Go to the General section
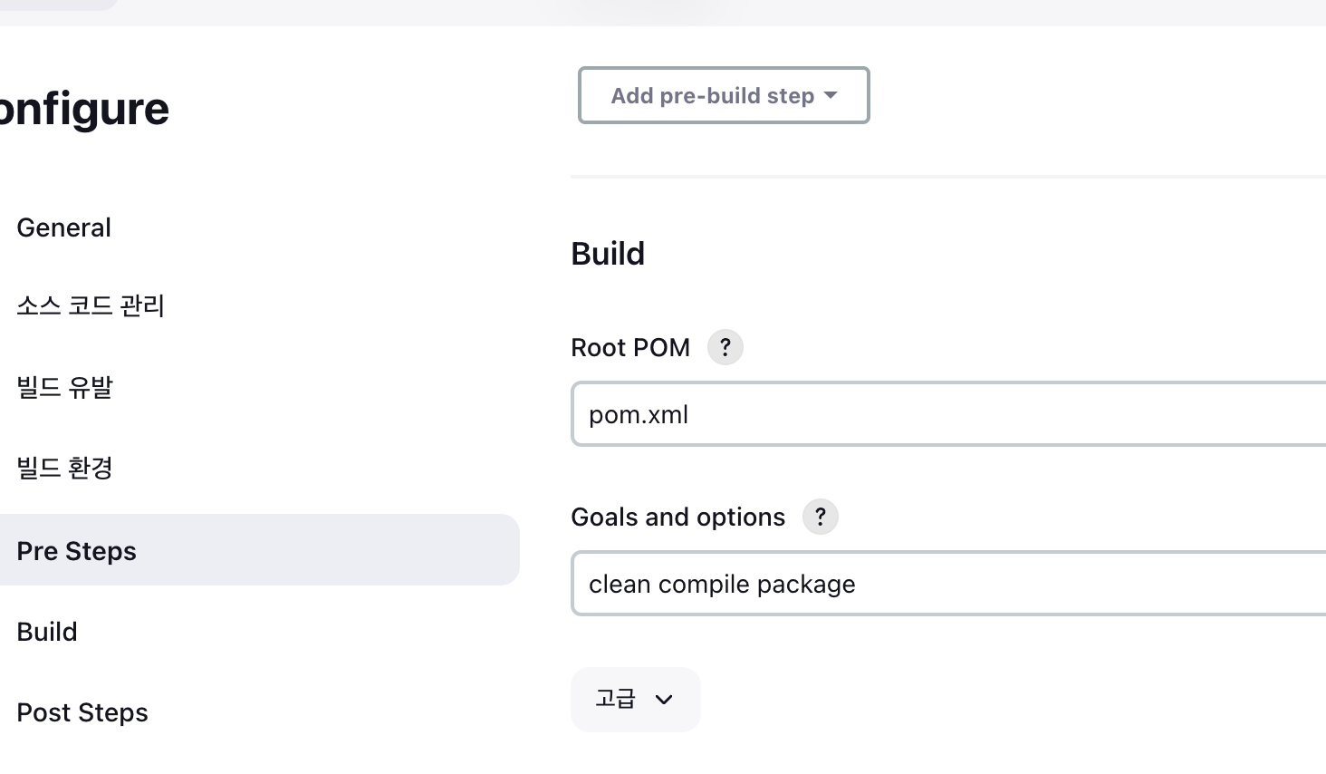This screenshot has width=1326, height=774. [63, 227]
